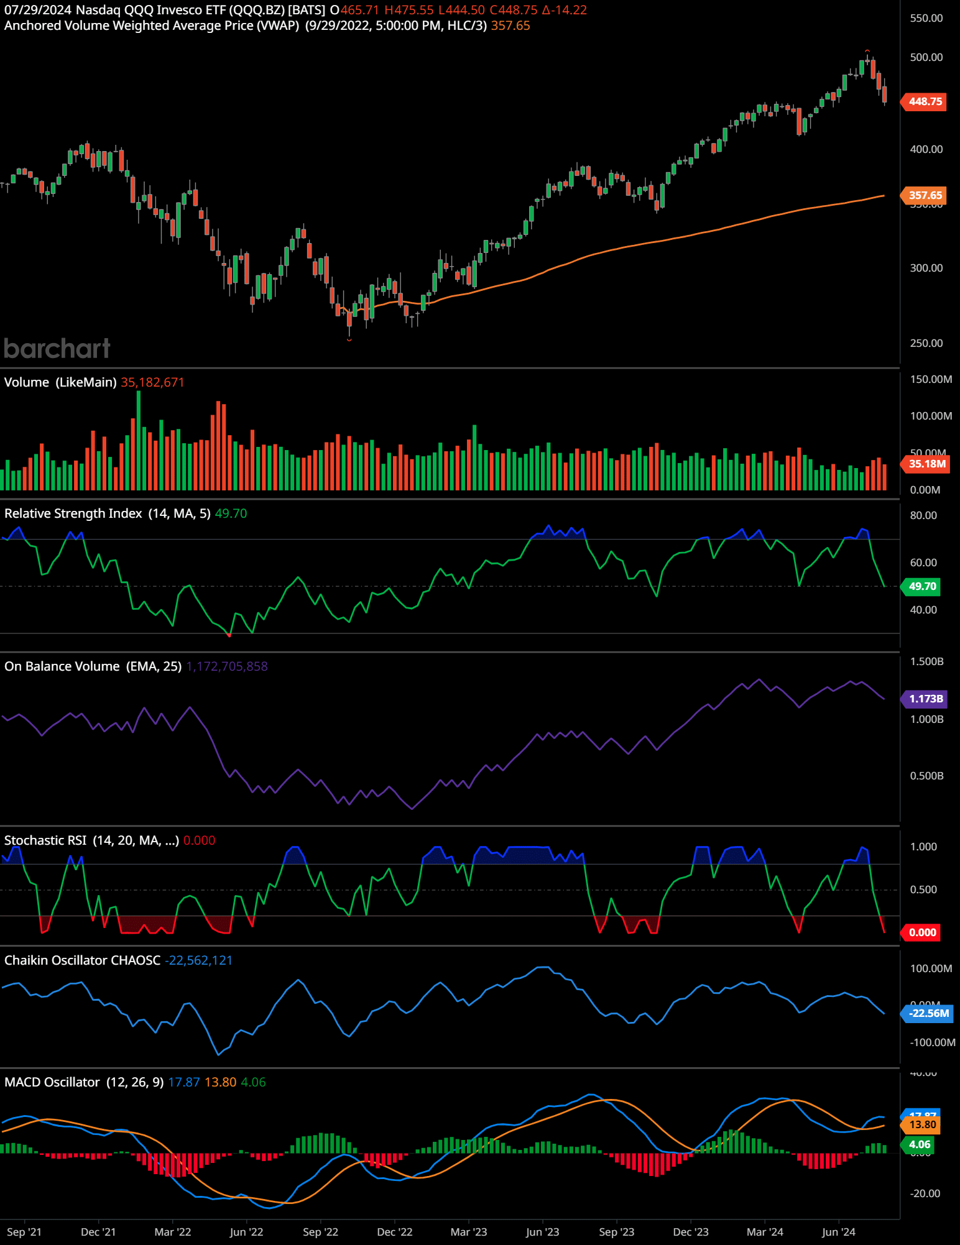
Task: Click the orange 13.80 MACD signal tag
Action: pos(921,1124)
